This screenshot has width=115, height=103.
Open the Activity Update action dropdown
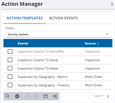tap(58, 34)
